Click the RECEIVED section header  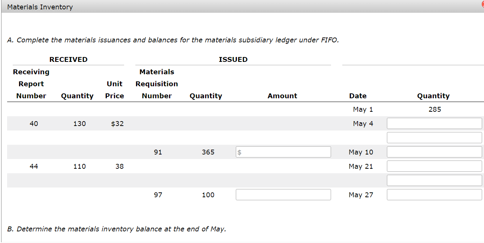68,59
